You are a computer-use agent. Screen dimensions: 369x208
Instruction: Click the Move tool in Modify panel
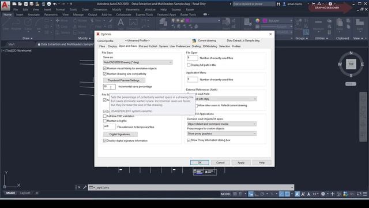[x=62, y=21]
